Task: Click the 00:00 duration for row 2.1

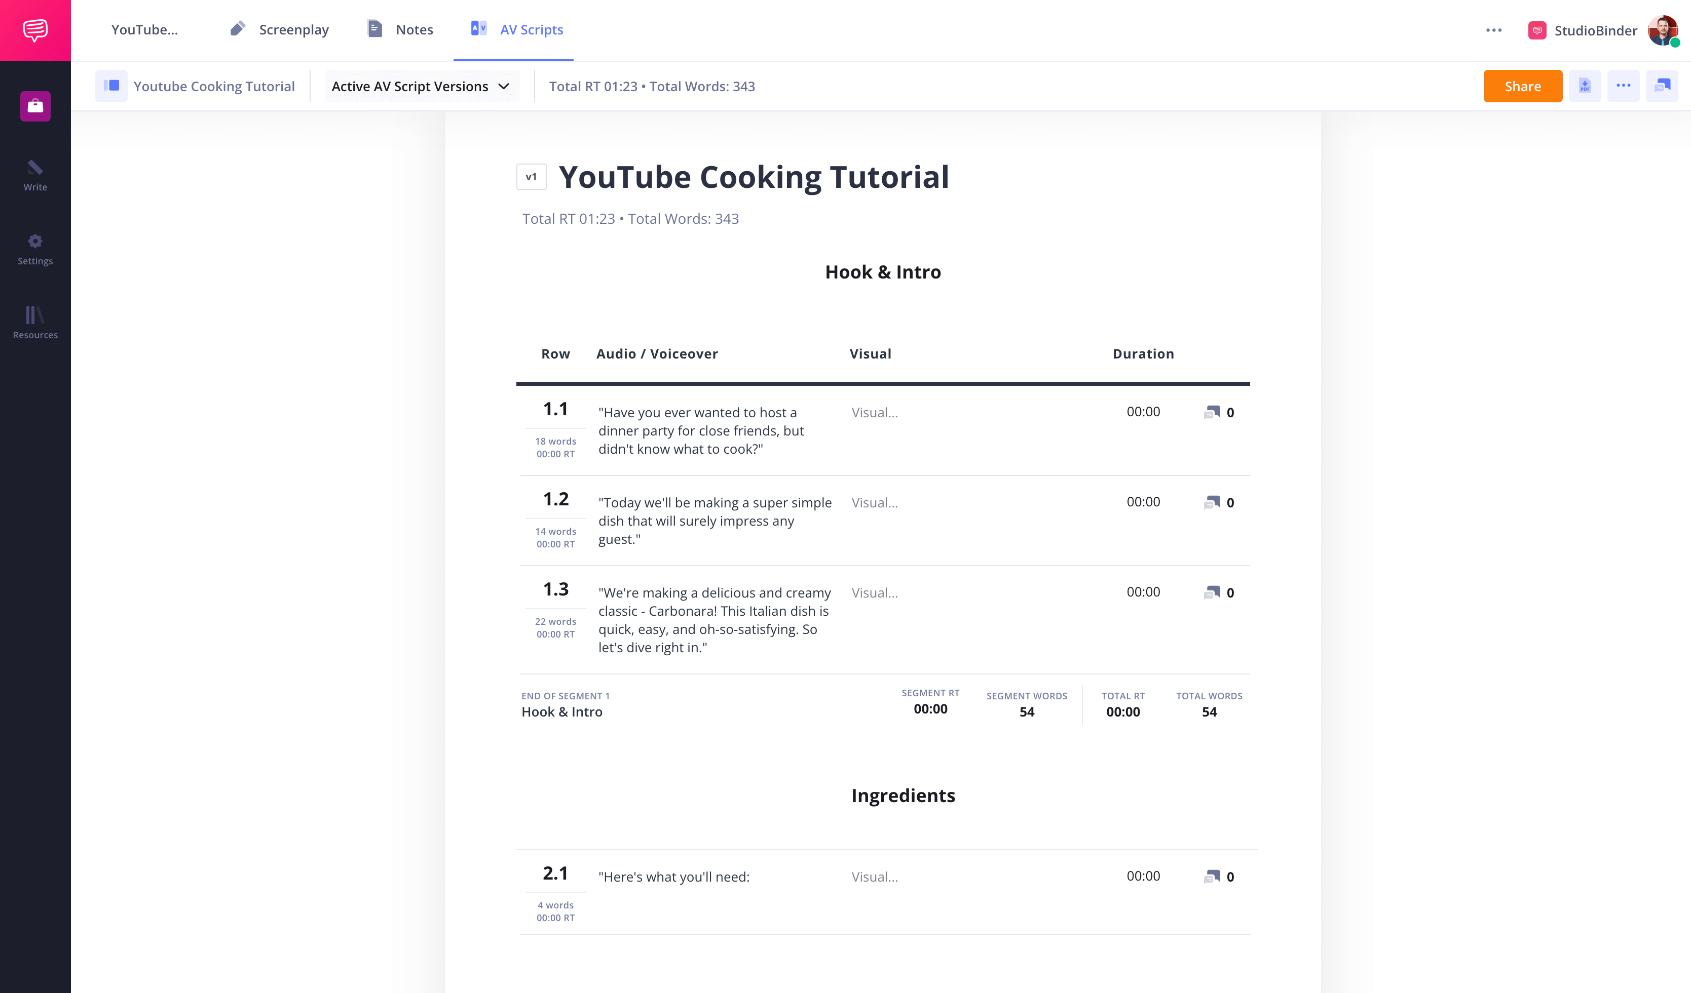Action: 1143,877
